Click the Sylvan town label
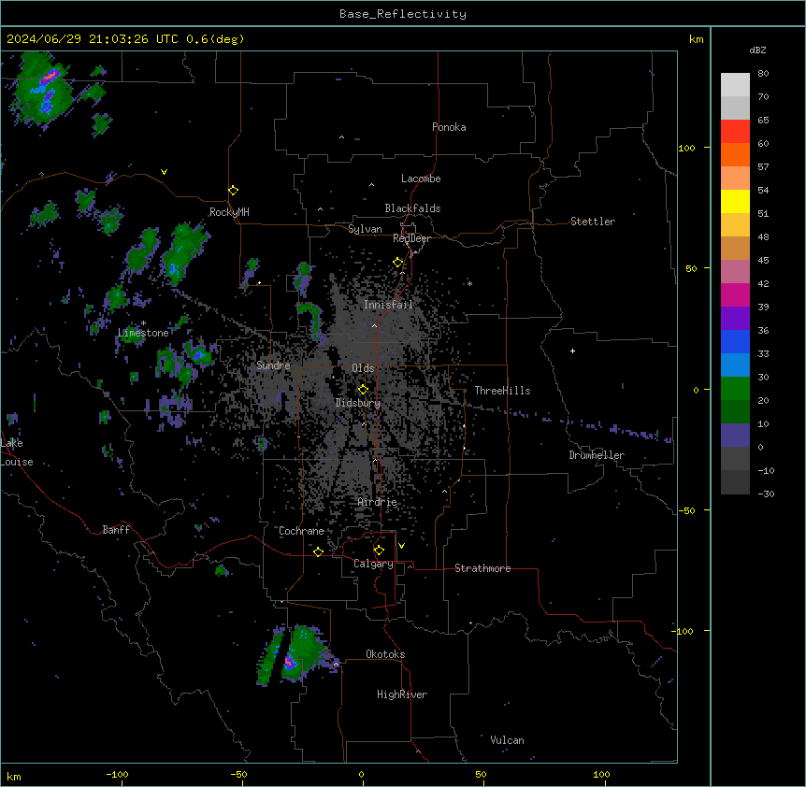The height and width of the screenshot is (787, 806). coord(365,229)
